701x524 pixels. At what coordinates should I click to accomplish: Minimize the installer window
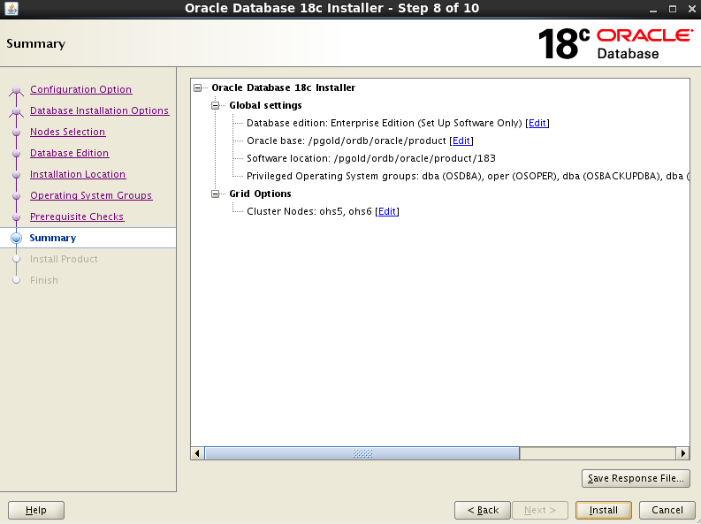point(653,9)
